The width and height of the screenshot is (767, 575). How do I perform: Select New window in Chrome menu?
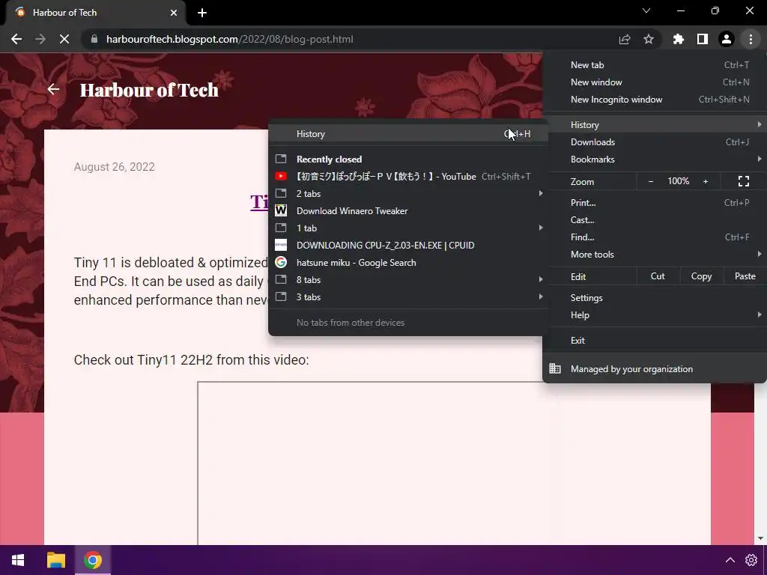pos(655,82)
